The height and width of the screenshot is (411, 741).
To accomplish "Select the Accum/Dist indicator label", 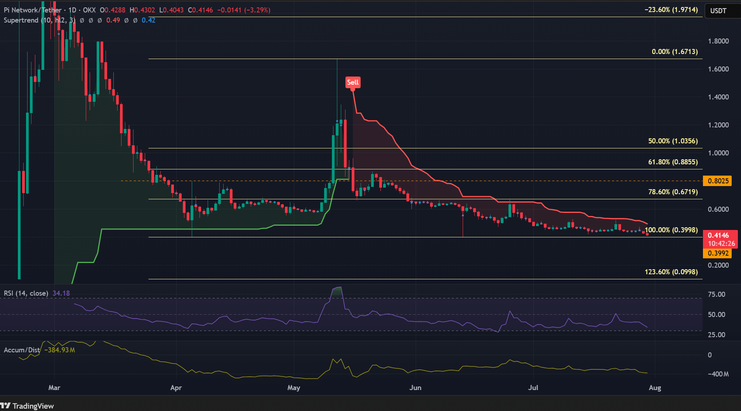I will point(22,350).
